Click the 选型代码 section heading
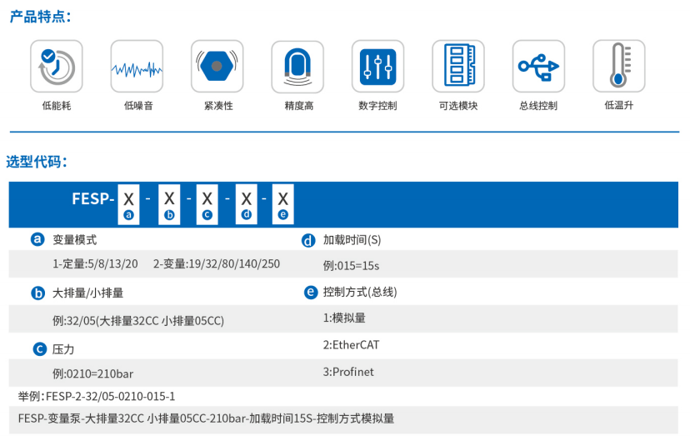Image resolution: width=690 pixels, height=446 pixels. coord(37,162)
